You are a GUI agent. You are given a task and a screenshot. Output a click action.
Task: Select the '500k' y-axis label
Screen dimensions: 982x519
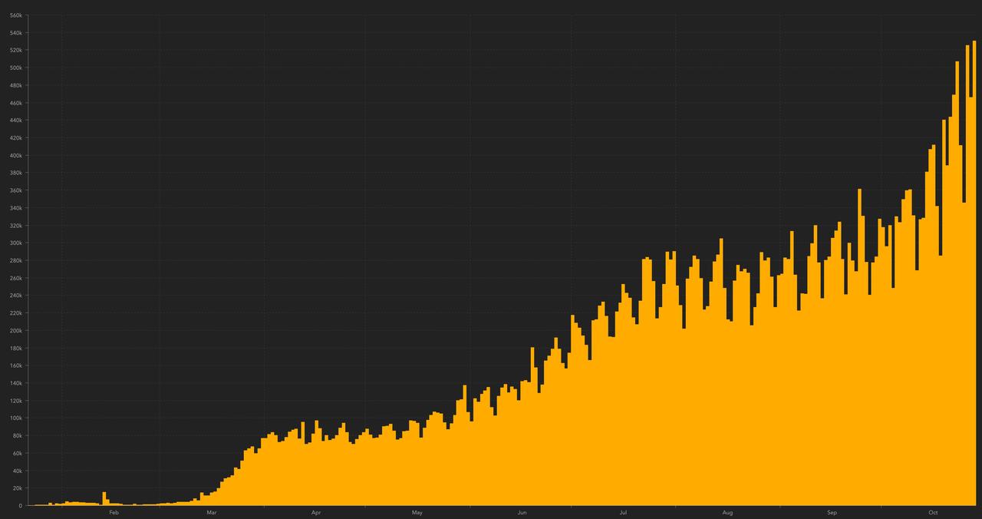[x=15, y=68]
